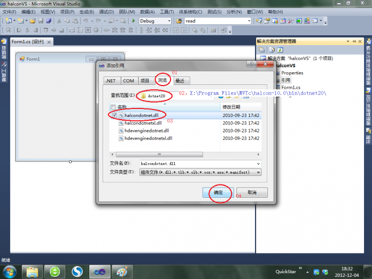Open the file type filter dropdown
The width and height of the screenshot is (372, 279).
258,172
